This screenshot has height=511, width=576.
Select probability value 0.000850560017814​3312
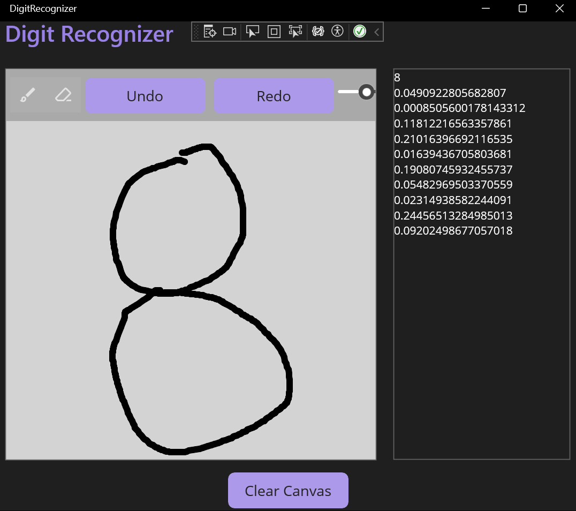point(459,108)
